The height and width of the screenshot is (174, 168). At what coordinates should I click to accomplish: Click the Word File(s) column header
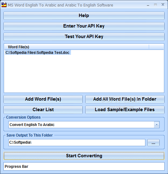[77, 47]
